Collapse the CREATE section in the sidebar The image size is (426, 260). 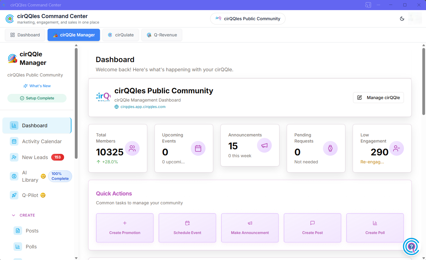click(x=13, y=215)
